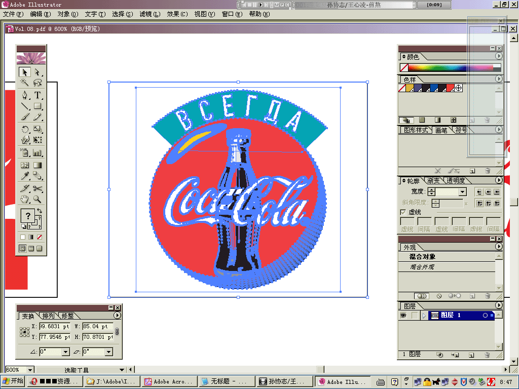Select the black arrow Selection tool
This screenshot has width=519, height=389.
point(25,72)
